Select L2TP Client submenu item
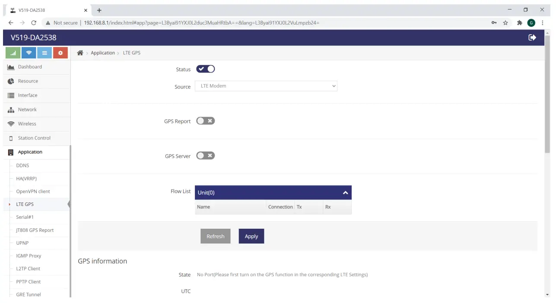Screen dimensions: 556x303 (28, 268)
